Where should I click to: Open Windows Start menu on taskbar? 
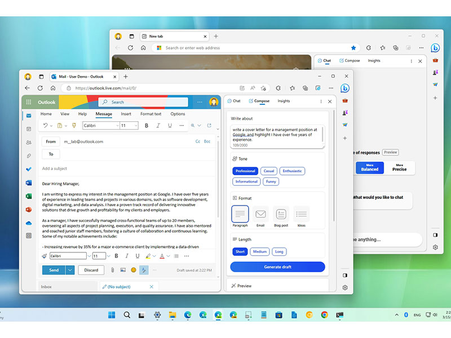pos(112,315)
